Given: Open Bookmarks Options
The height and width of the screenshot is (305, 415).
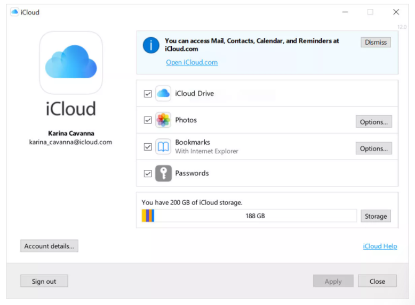Looking at the screenshot, I should tap(374, 149).
